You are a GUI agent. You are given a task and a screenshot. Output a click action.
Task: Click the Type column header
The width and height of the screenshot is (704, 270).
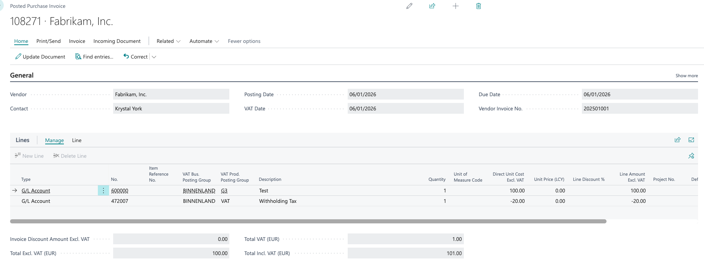[x=26, y=179]
